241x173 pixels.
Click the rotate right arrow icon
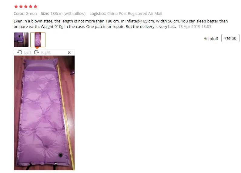coord(36,52)
